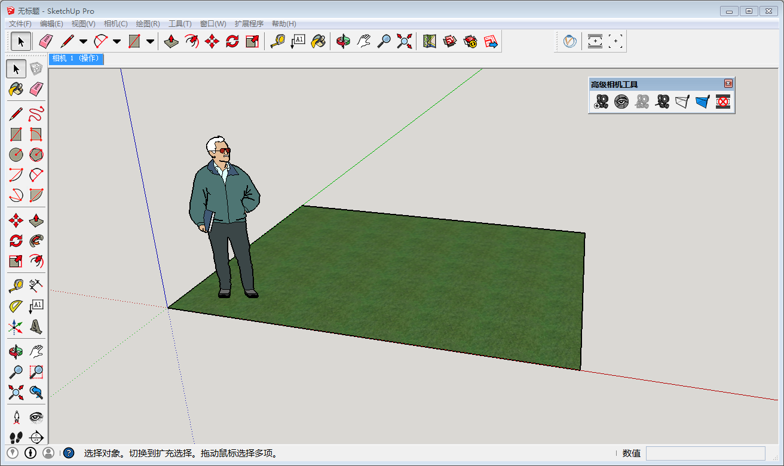Select the 相机 1 scene tab

(76, 59)
